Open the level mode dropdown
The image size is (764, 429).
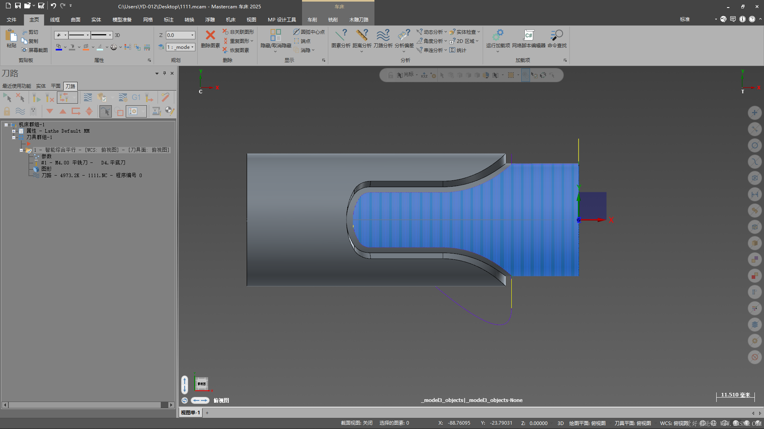point(193,47)
